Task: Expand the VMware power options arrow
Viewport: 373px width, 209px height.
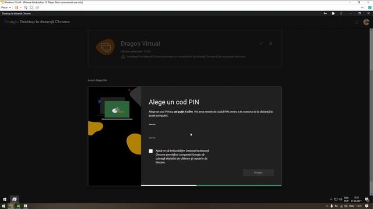Action: 21,8
